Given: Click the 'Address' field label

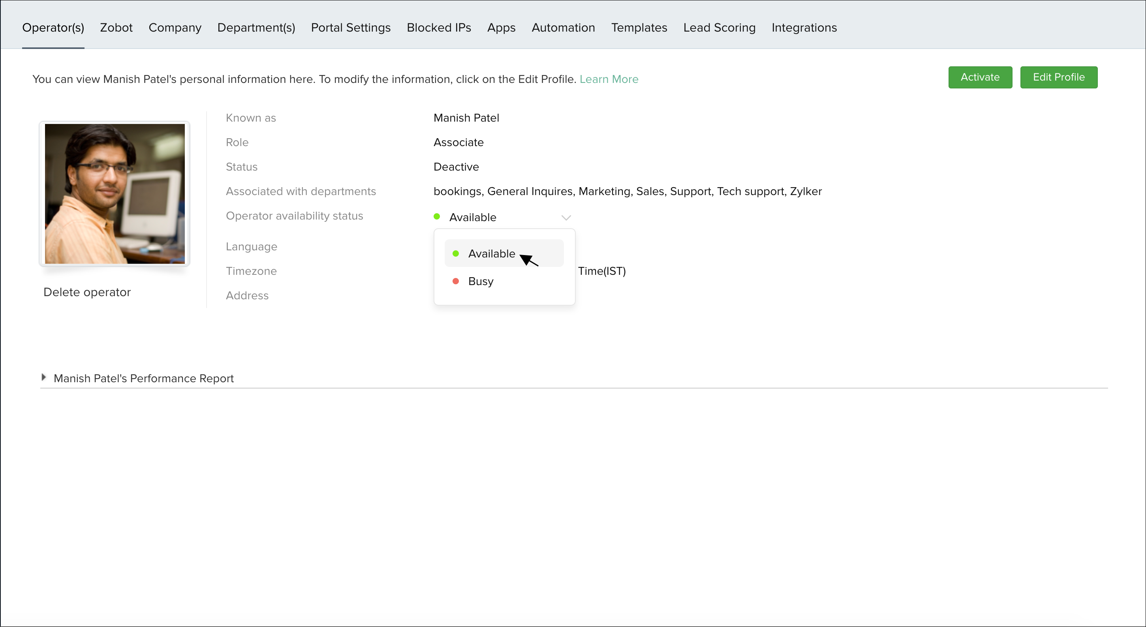Looking at the screenshot, I should coord(247,295).
